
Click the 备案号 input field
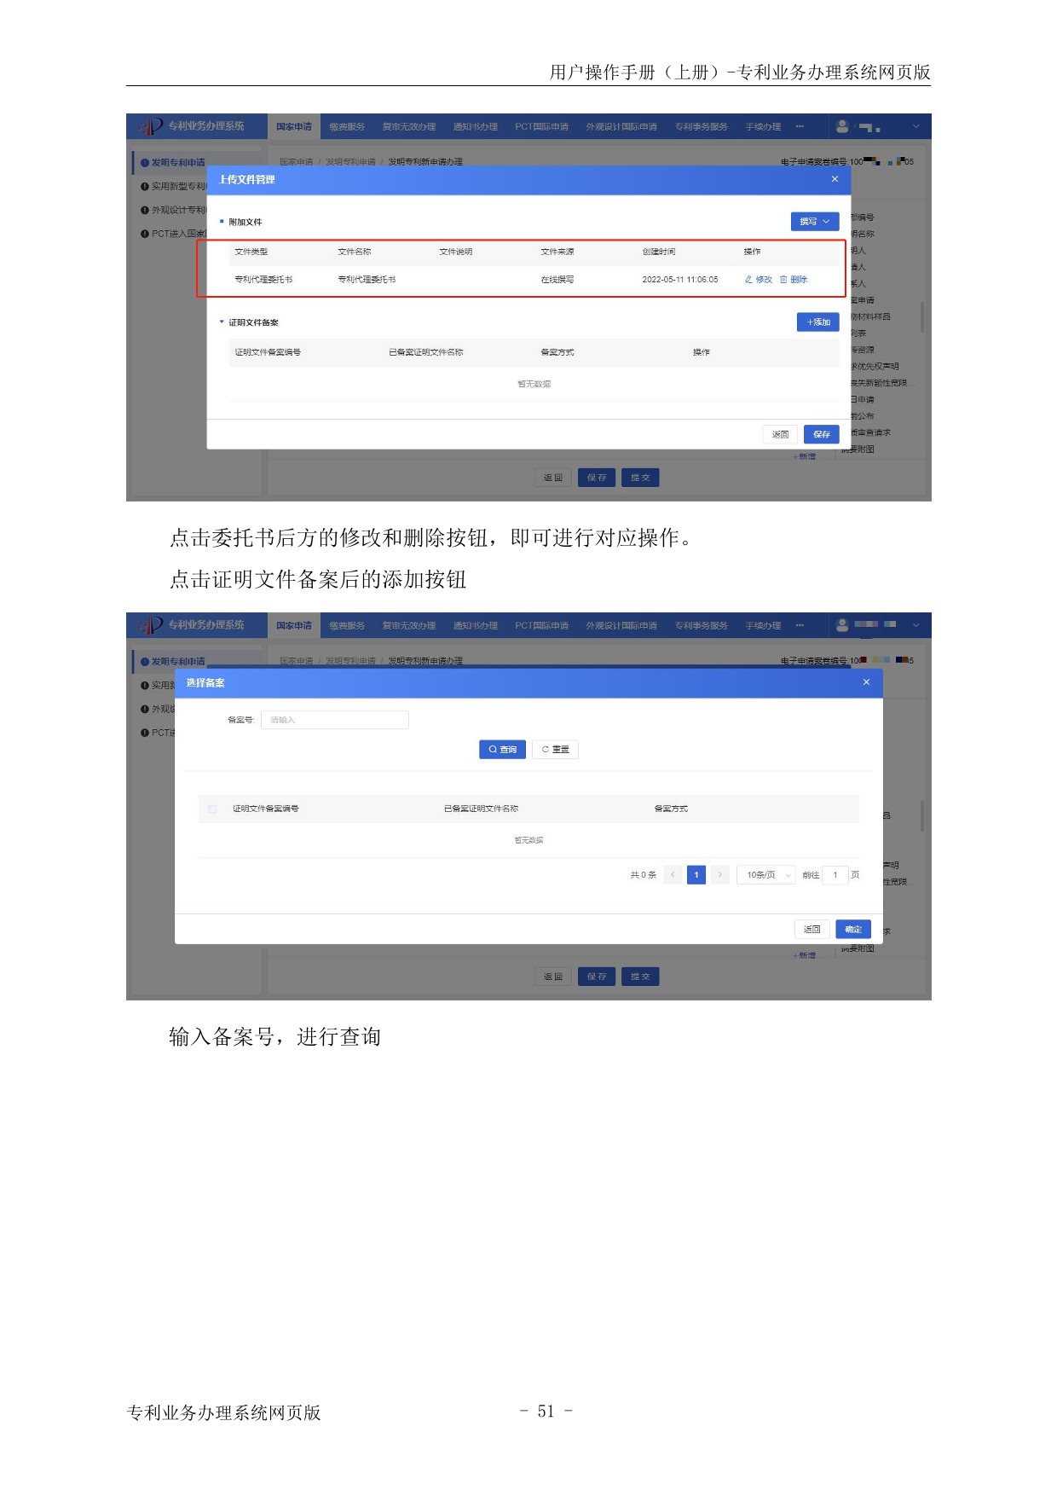click(x=334, y=720)
